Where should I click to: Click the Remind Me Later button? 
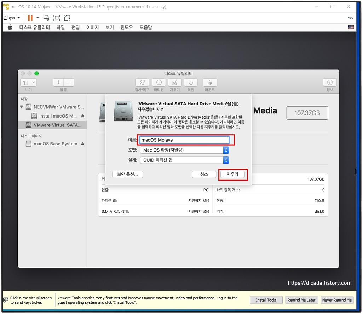301,300
